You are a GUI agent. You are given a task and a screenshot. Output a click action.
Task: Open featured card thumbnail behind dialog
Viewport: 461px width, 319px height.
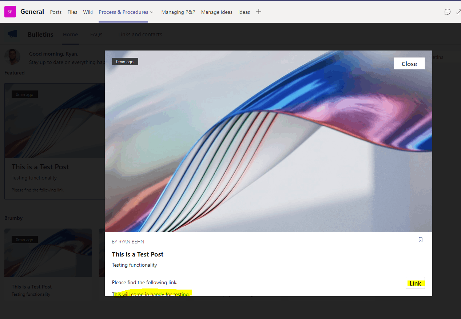pos(55,121)
